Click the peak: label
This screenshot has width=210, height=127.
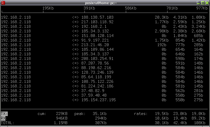(80, 114)
